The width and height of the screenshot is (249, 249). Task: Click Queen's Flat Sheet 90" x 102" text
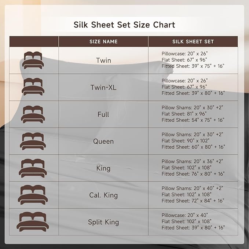[x=185, y=141]
